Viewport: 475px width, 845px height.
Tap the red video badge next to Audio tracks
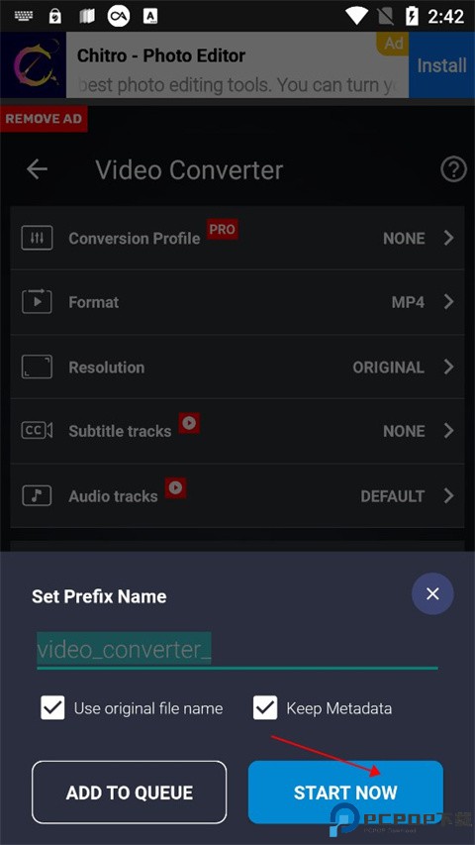[x=175, y=488]
